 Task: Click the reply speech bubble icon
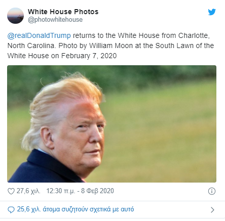click(x=11, y=210)
